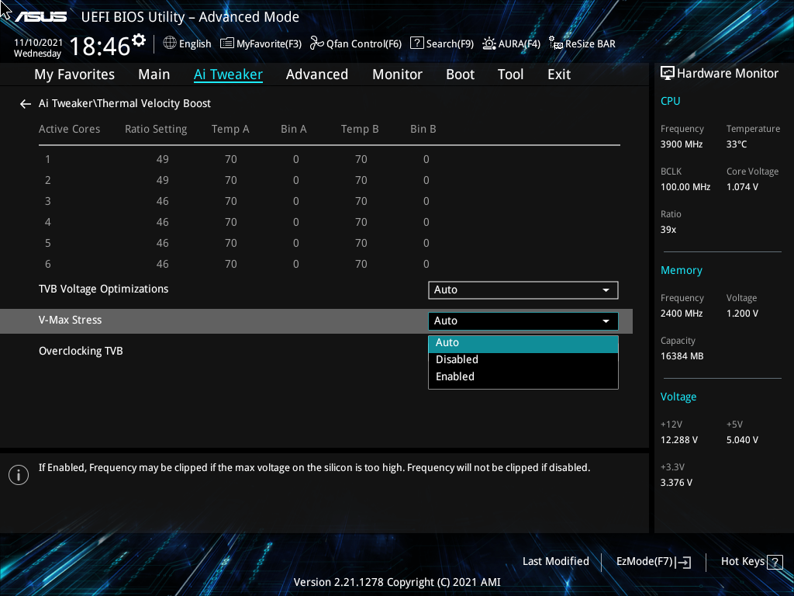Click the MyFavorite(F3) label

[269, 44]
